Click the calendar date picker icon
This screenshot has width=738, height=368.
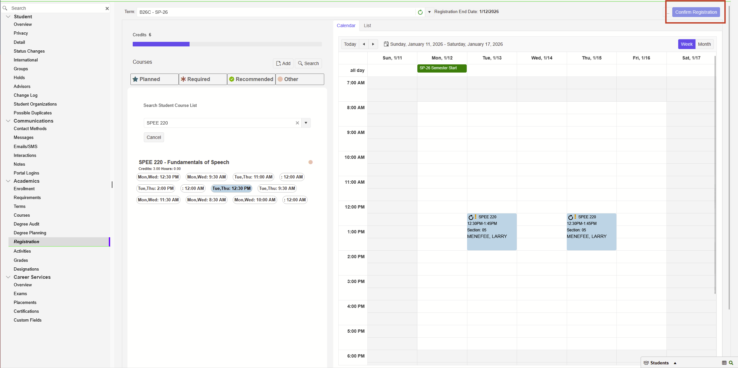[x=386, y=44]
